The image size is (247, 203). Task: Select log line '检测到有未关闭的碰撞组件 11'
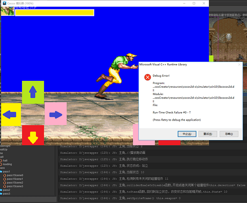(152, 179)
